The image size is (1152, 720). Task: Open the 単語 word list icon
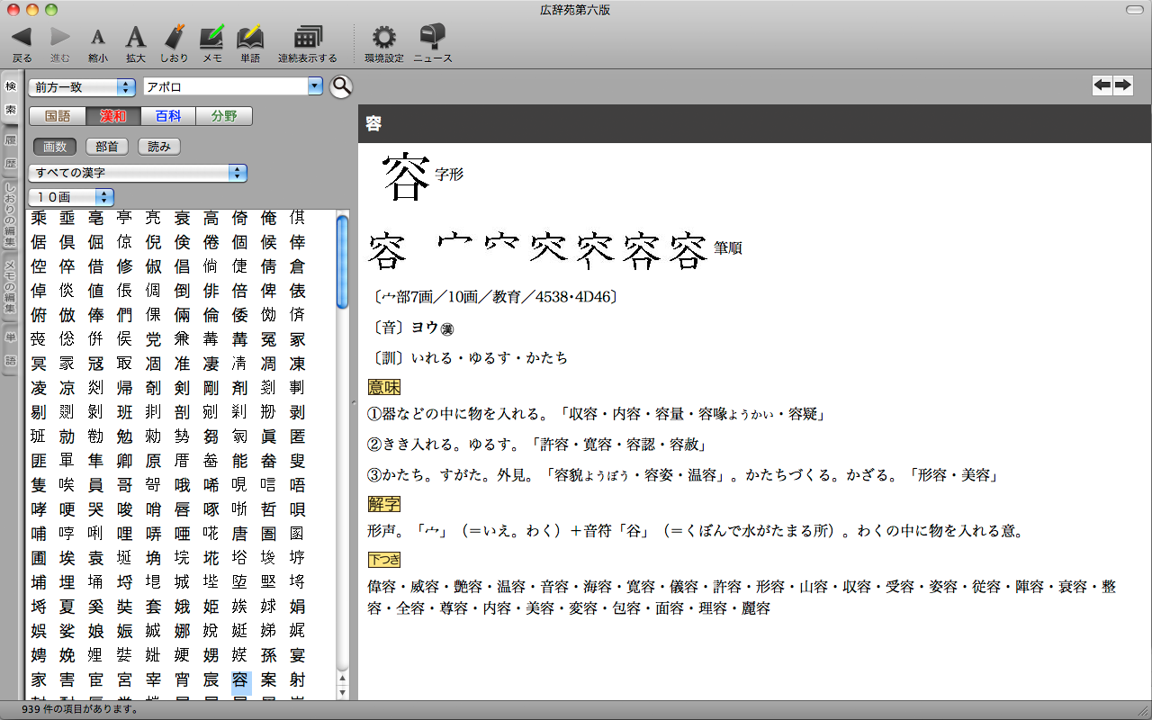[250, 38]
